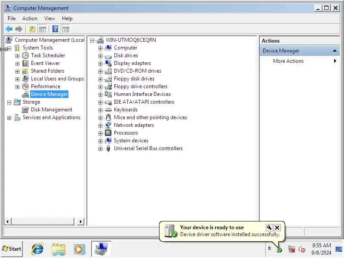Image resolution: width=344 pixels, height=258 pixels.
Task: Click the Show desktop button
Action: [x=339, y=249]
